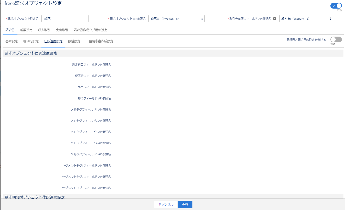Open the 取引先（account__c）dropdown
This screenshot has width=345, height=210.
tap(306, 19)
